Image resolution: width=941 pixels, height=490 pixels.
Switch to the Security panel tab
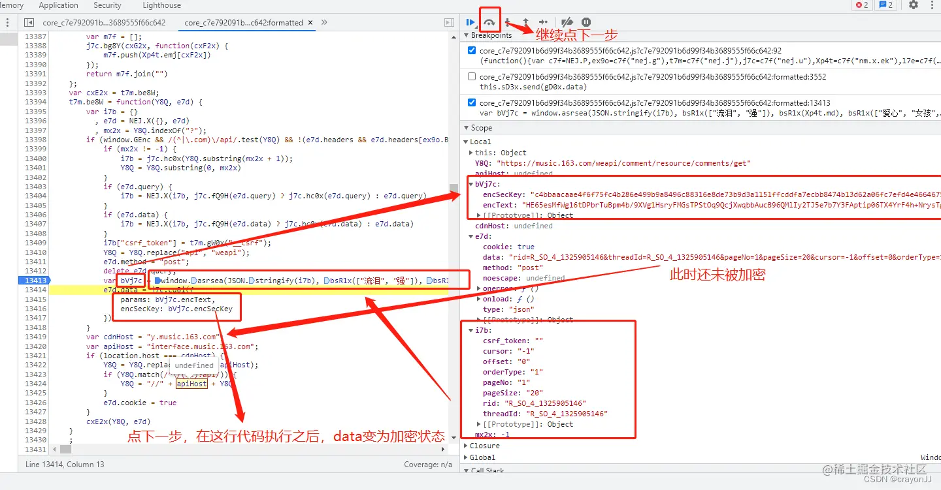coord(107,5)
